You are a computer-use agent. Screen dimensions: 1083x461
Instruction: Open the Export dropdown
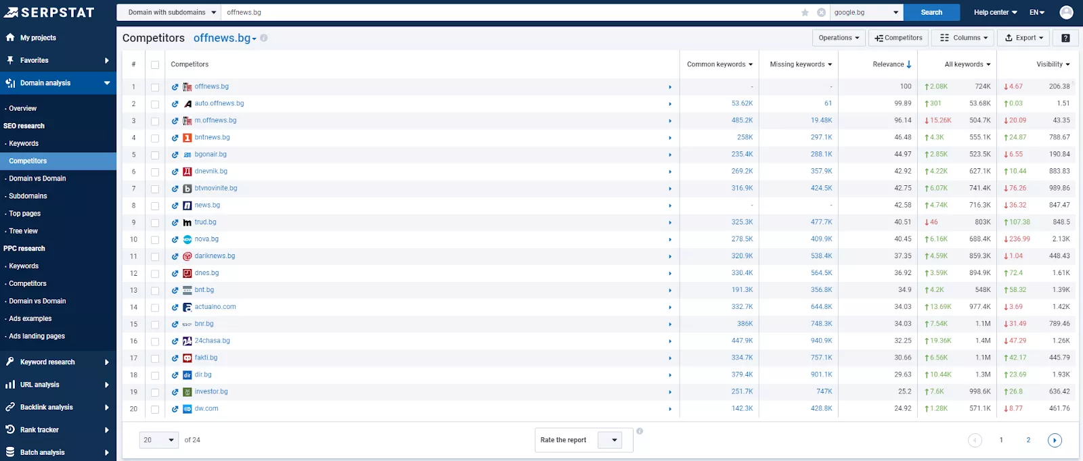click(x=1023, y=38)
